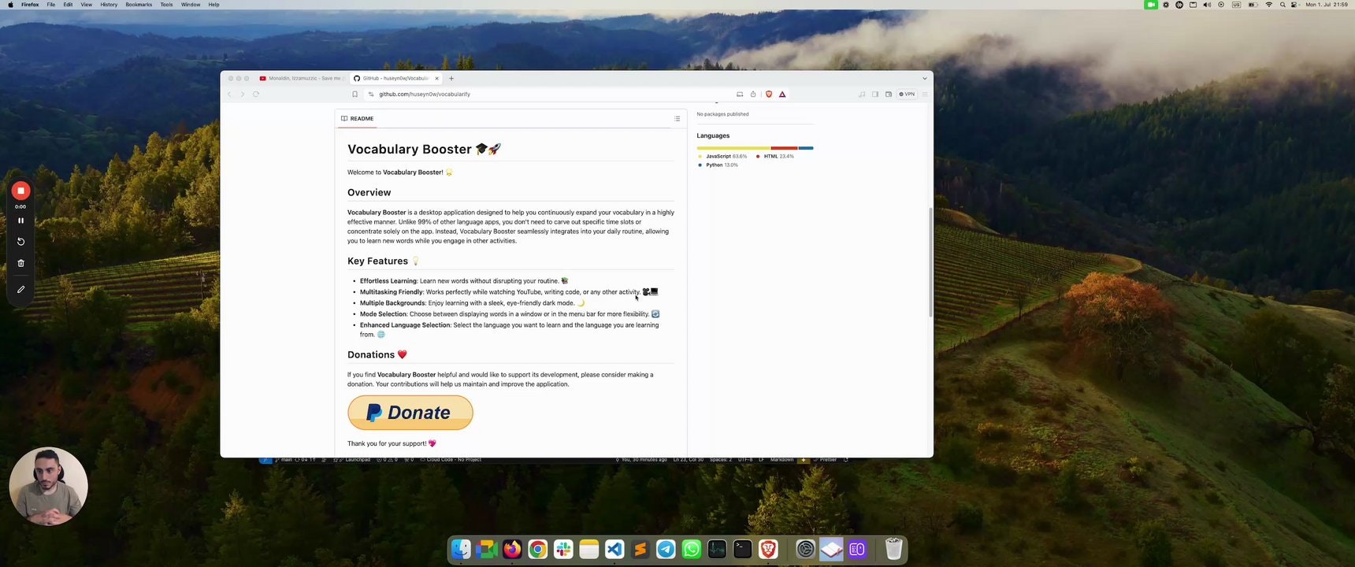Open the browser hamburger menu

click(x=926, y=94)
